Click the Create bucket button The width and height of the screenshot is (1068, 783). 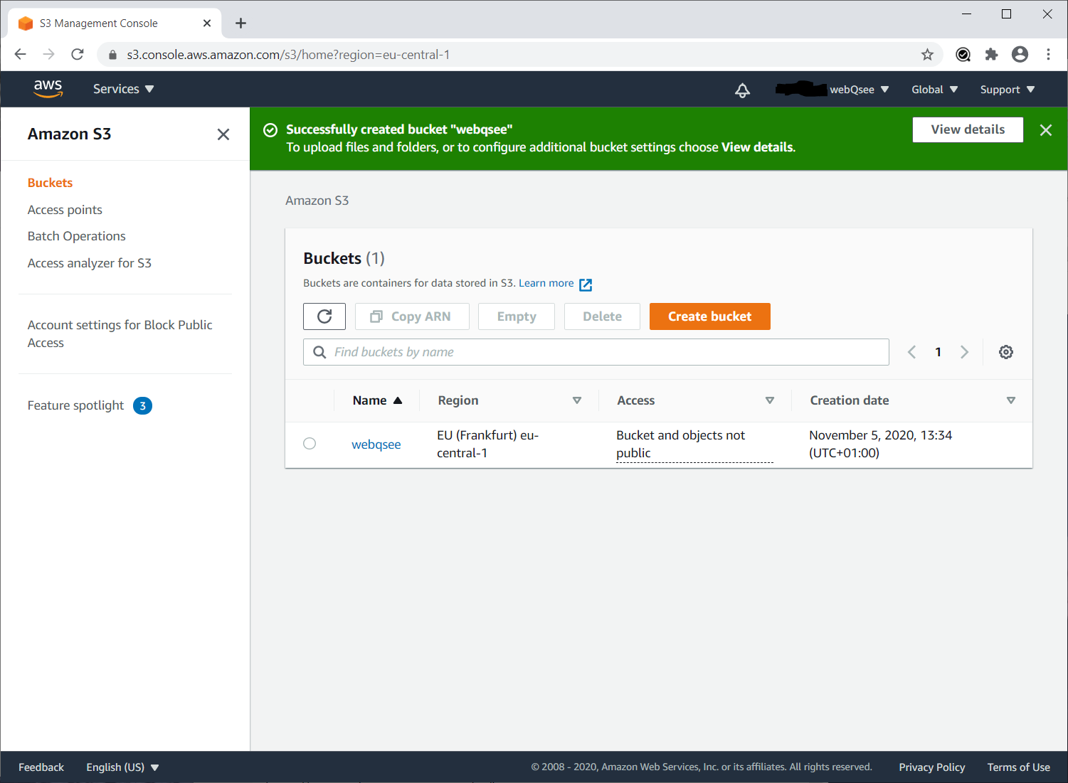709,316
